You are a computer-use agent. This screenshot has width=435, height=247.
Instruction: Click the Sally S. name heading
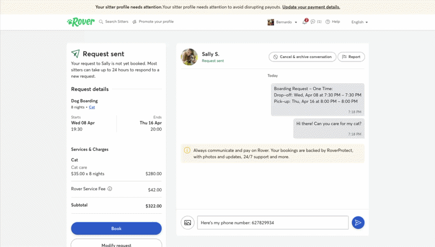tap(210, 54)
